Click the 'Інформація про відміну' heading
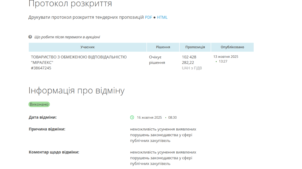 point(77,91)
